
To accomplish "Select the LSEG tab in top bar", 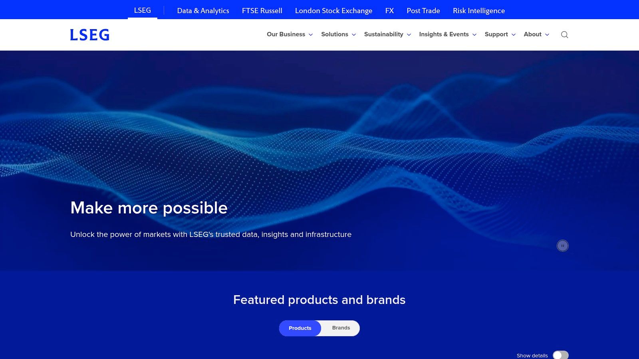I will 143,10.
